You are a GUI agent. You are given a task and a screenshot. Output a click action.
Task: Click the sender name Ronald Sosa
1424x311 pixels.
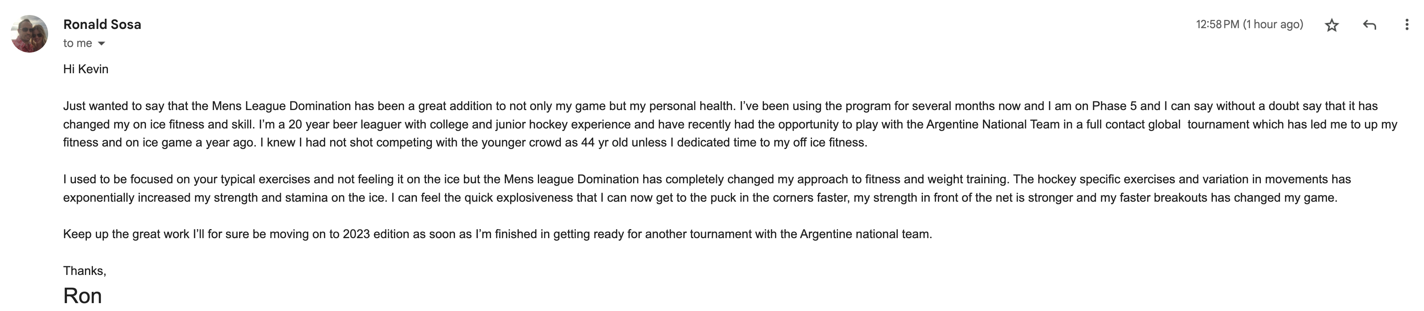click(102, 24)
